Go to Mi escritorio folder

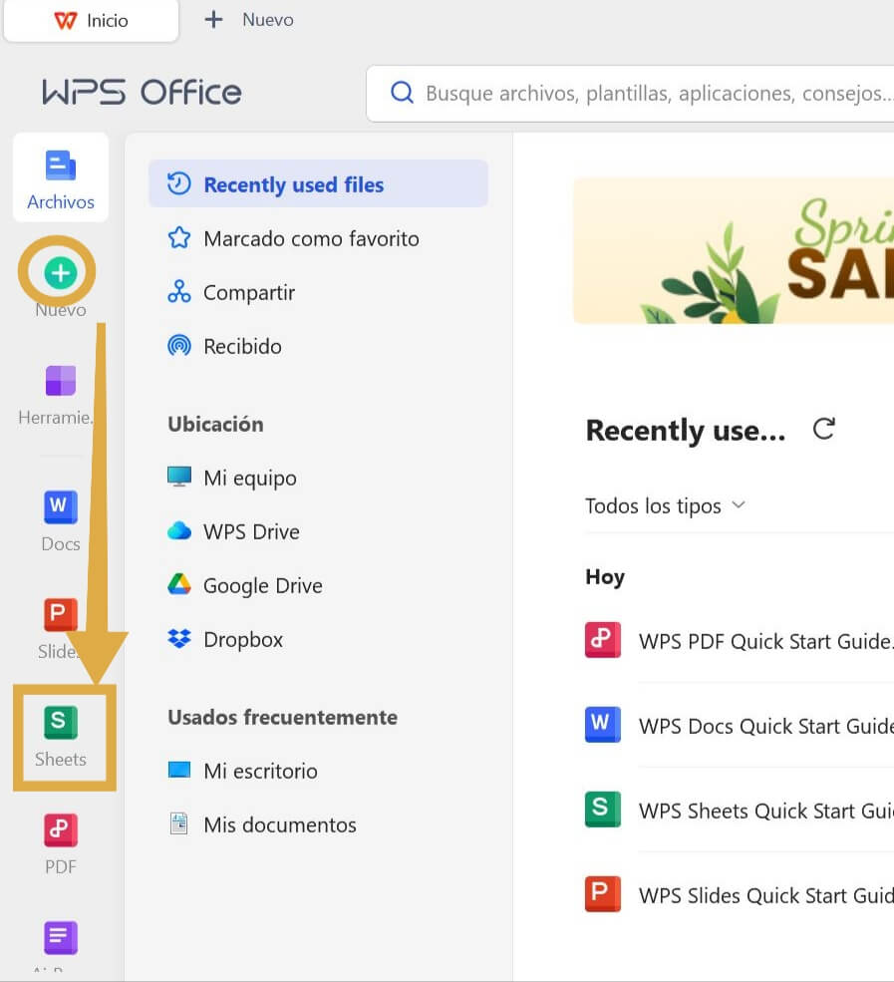318,771
